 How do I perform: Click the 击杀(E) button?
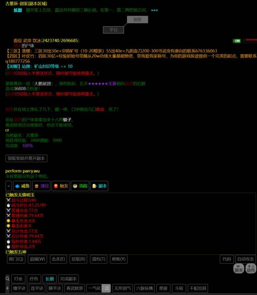tap(58, 259)
